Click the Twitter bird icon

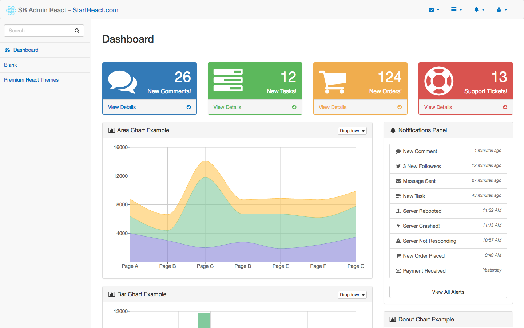point(398,166)
